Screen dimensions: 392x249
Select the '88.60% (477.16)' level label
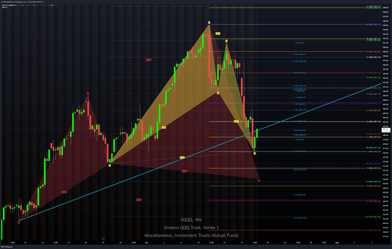[374, 148]
